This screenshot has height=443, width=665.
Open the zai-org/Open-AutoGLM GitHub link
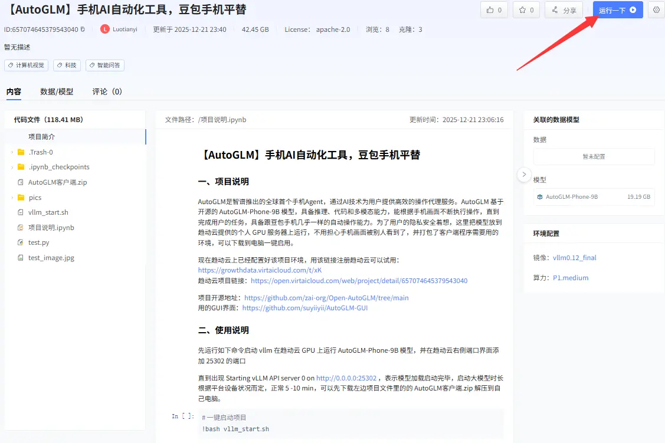326,297
